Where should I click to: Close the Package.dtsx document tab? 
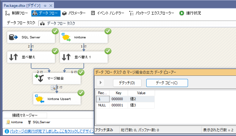tap(51, 6)
